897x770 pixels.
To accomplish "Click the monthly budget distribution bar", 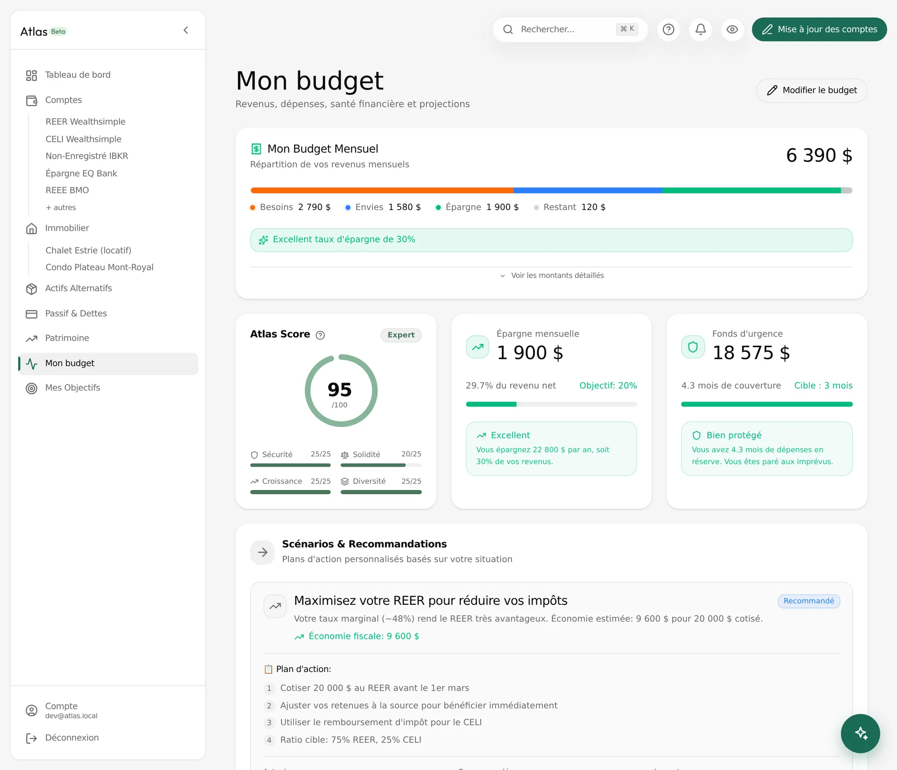I will [551, 190].
